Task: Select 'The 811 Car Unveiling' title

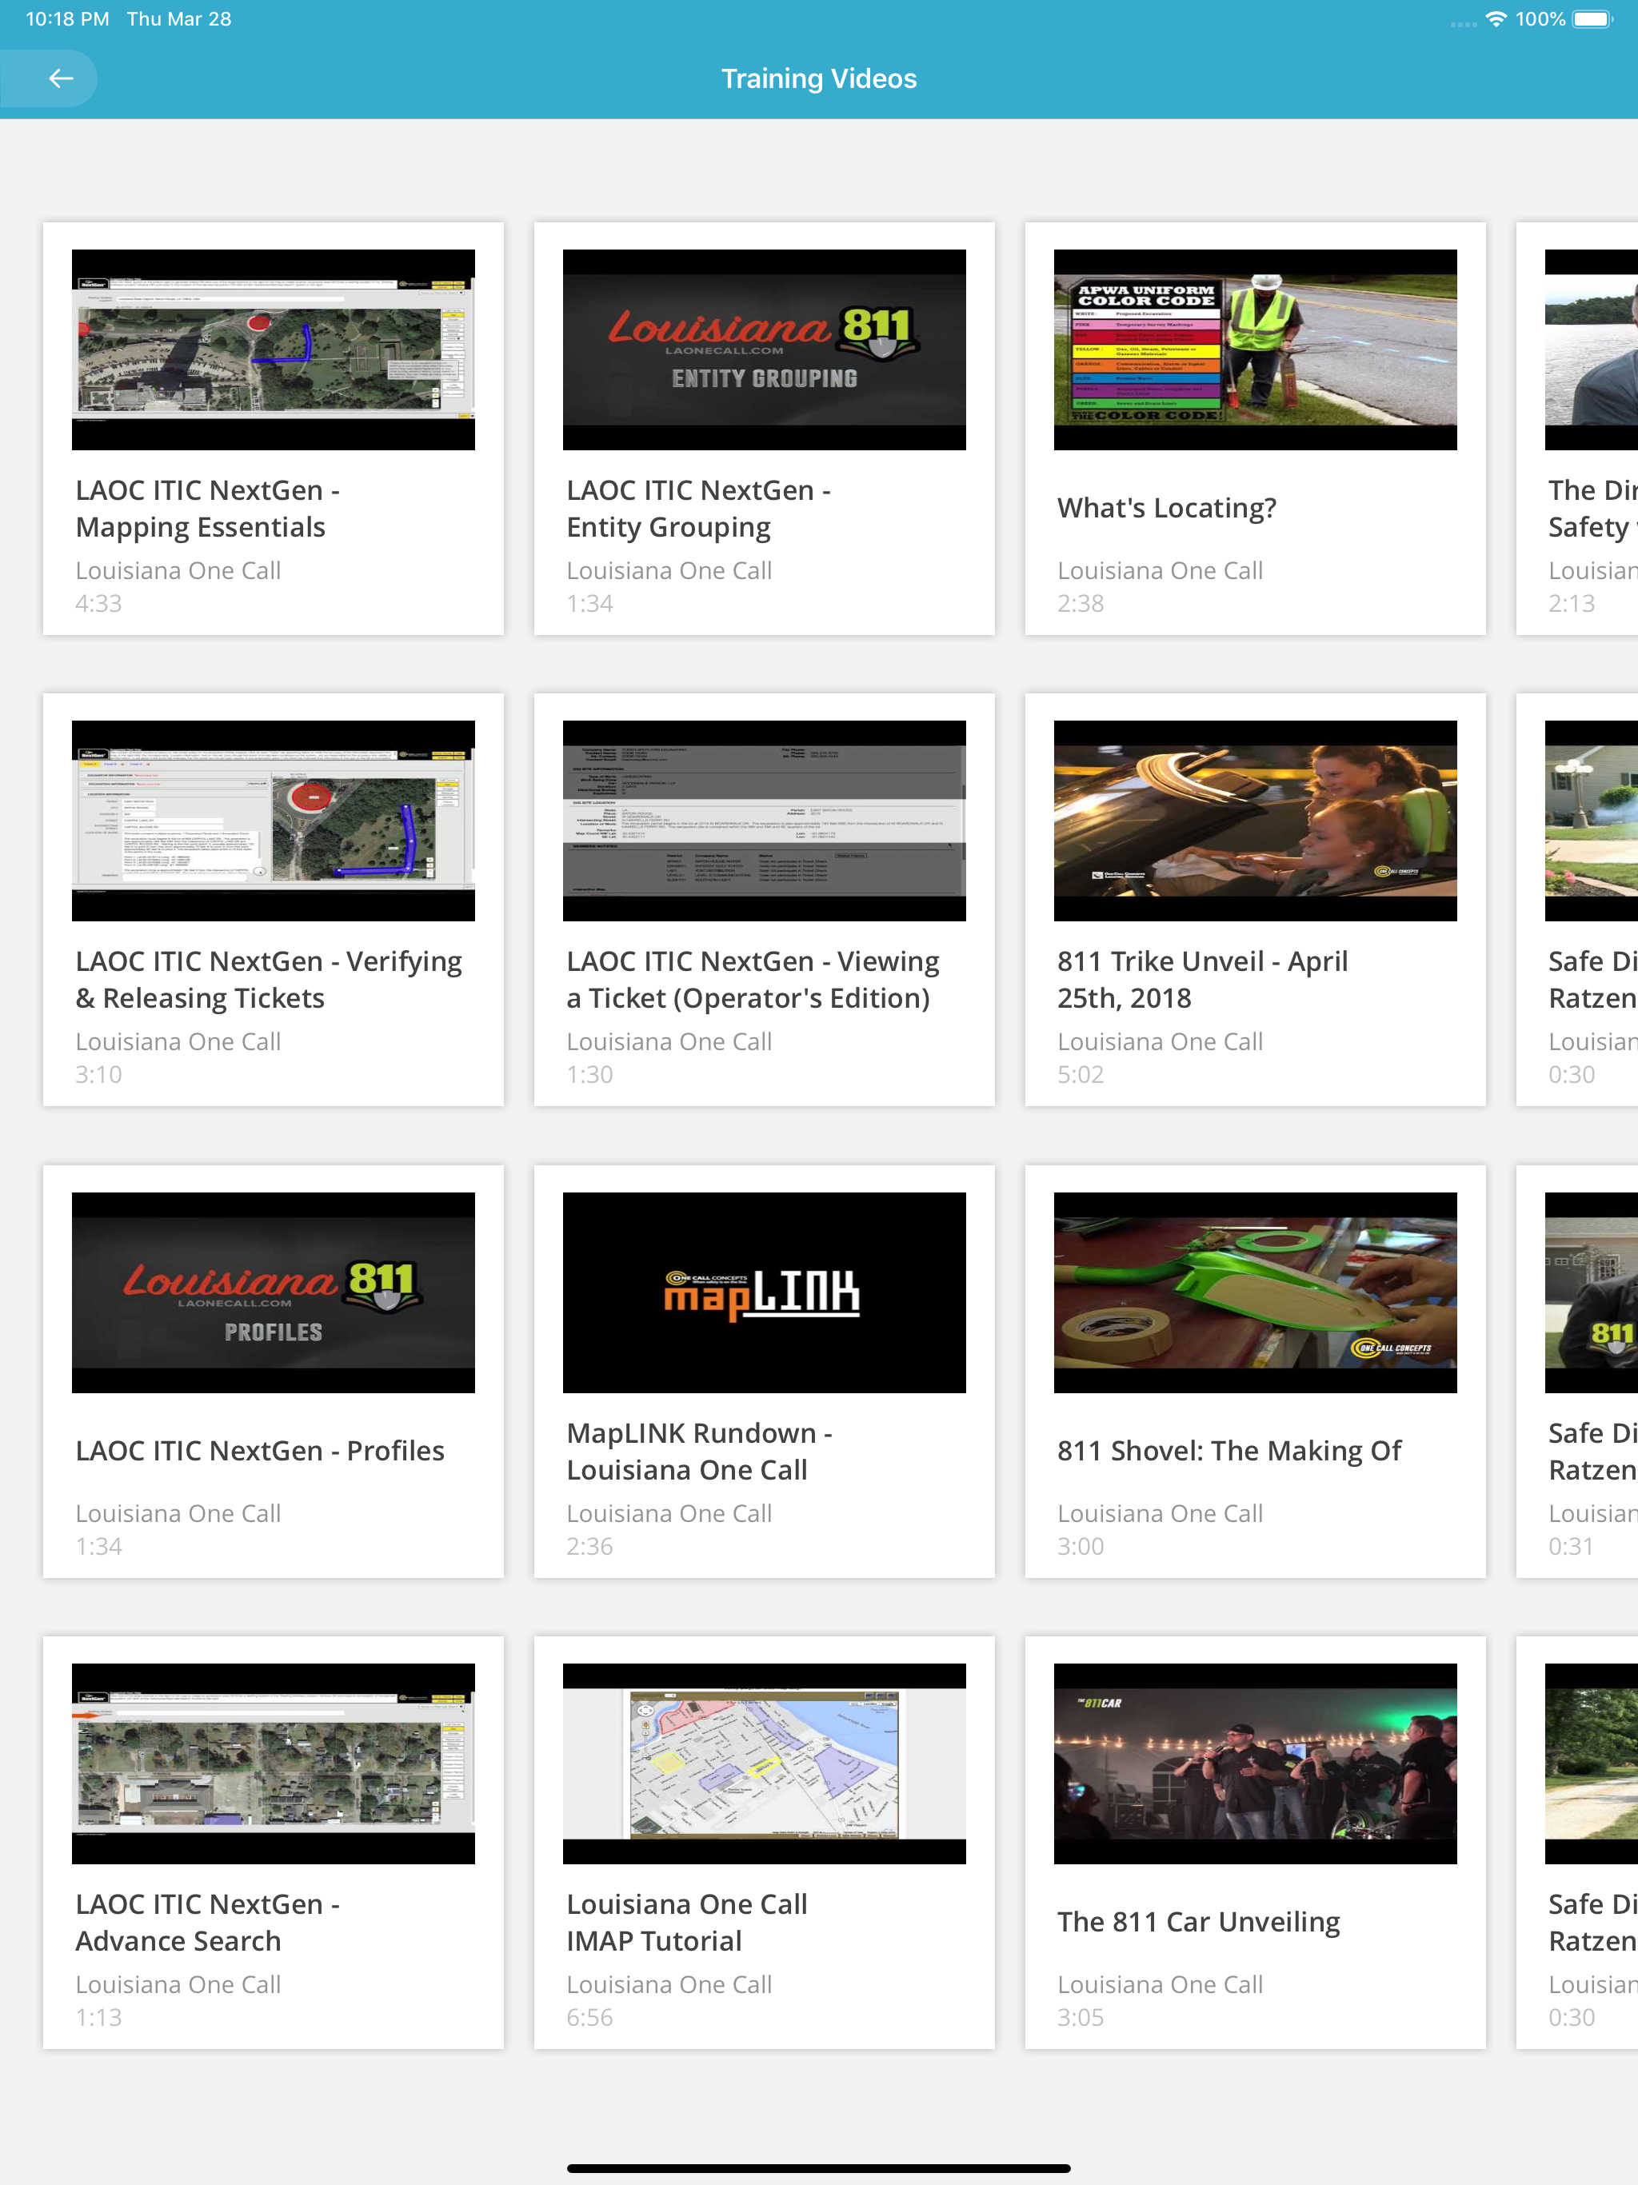Action: 1198,1921
